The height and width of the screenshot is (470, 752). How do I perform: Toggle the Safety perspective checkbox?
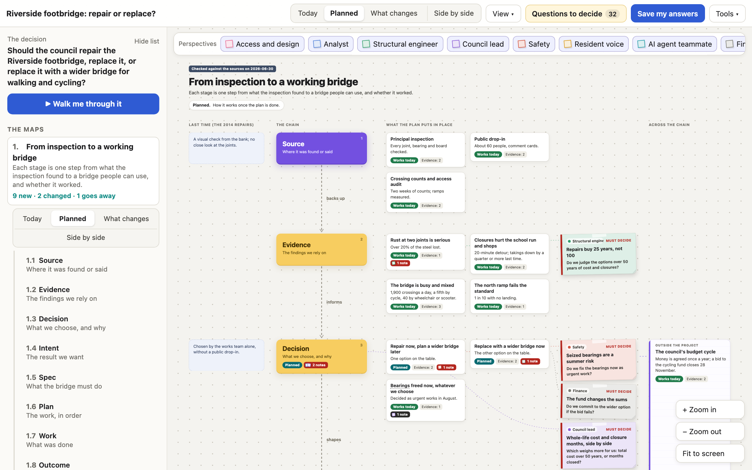pos(534,44)
